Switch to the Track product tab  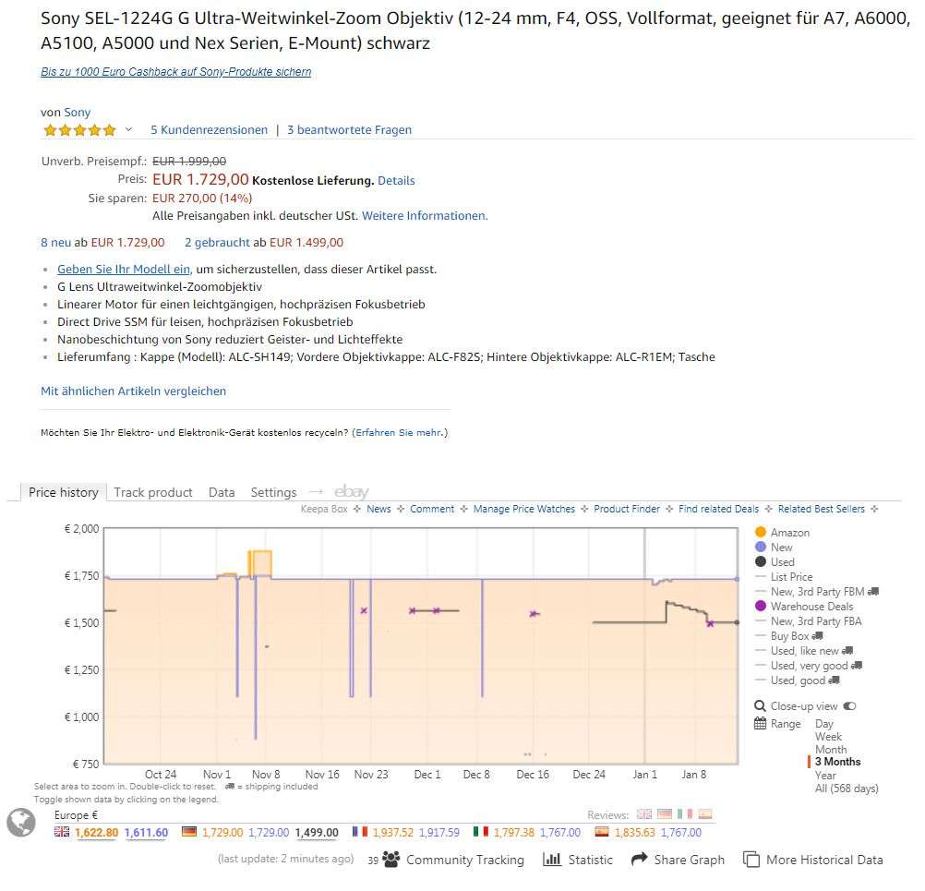[153, 493]
